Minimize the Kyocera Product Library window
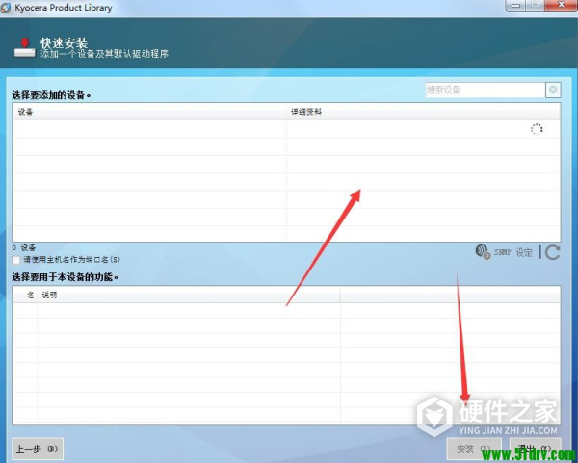578x463 pixels. [x=516, y=5]
